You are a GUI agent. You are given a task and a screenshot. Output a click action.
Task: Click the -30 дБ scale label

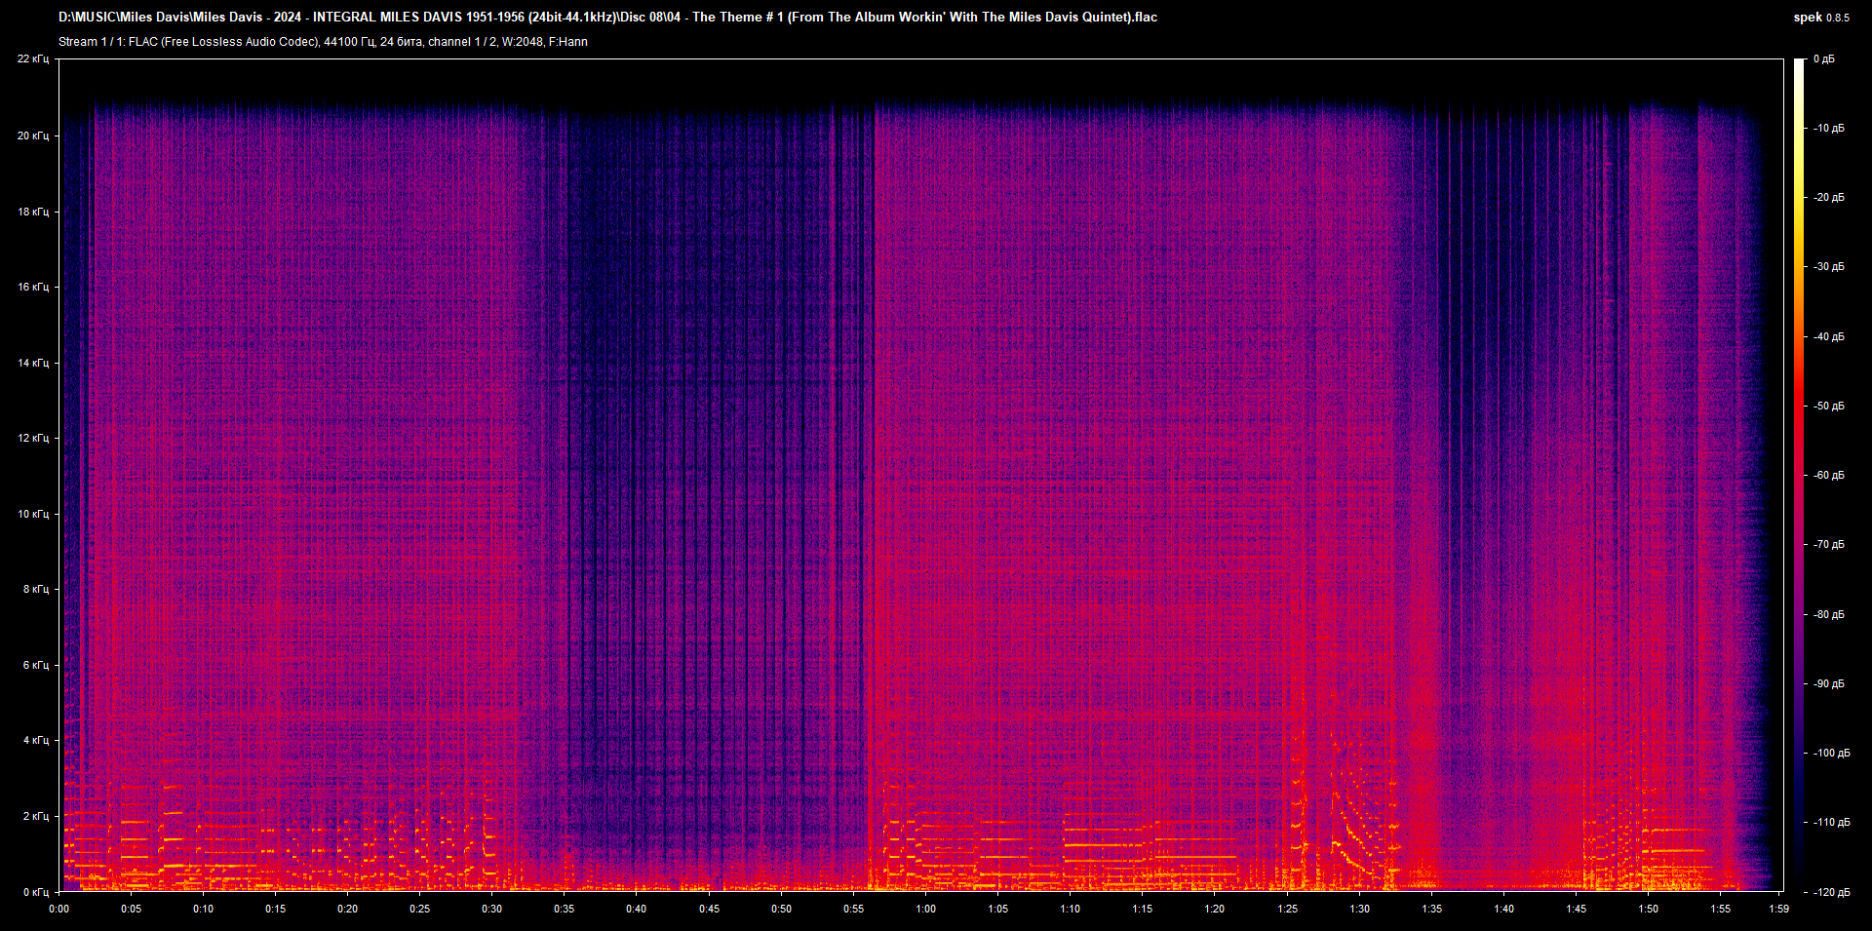[1828, 267]
